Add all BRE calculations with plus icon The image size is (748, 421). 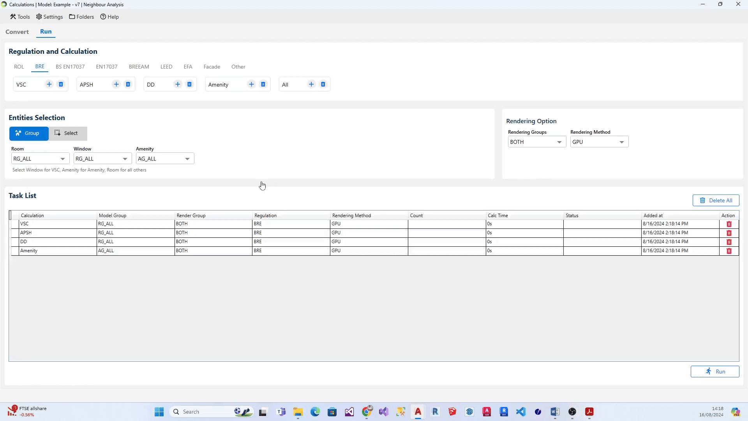coord(311,84)
